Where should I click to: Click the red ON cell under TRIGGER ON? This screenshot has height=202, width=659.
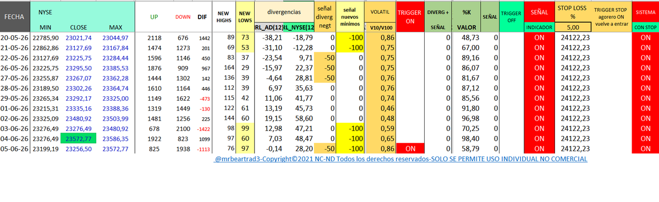click(410, 148)
